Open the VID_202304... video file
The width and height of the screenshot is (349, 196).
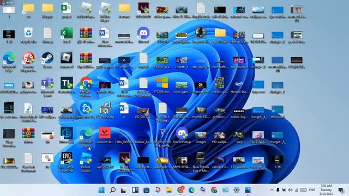pos(143,113)
